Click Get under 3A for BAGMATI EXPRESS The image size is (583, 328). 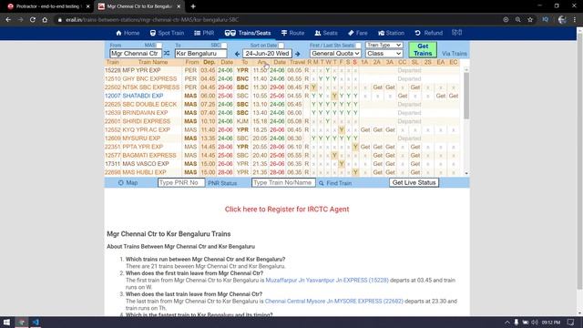tap(390, 156)
